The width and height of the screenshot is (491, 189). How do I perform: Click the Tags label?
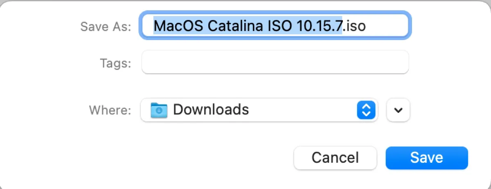coord(115,63)
